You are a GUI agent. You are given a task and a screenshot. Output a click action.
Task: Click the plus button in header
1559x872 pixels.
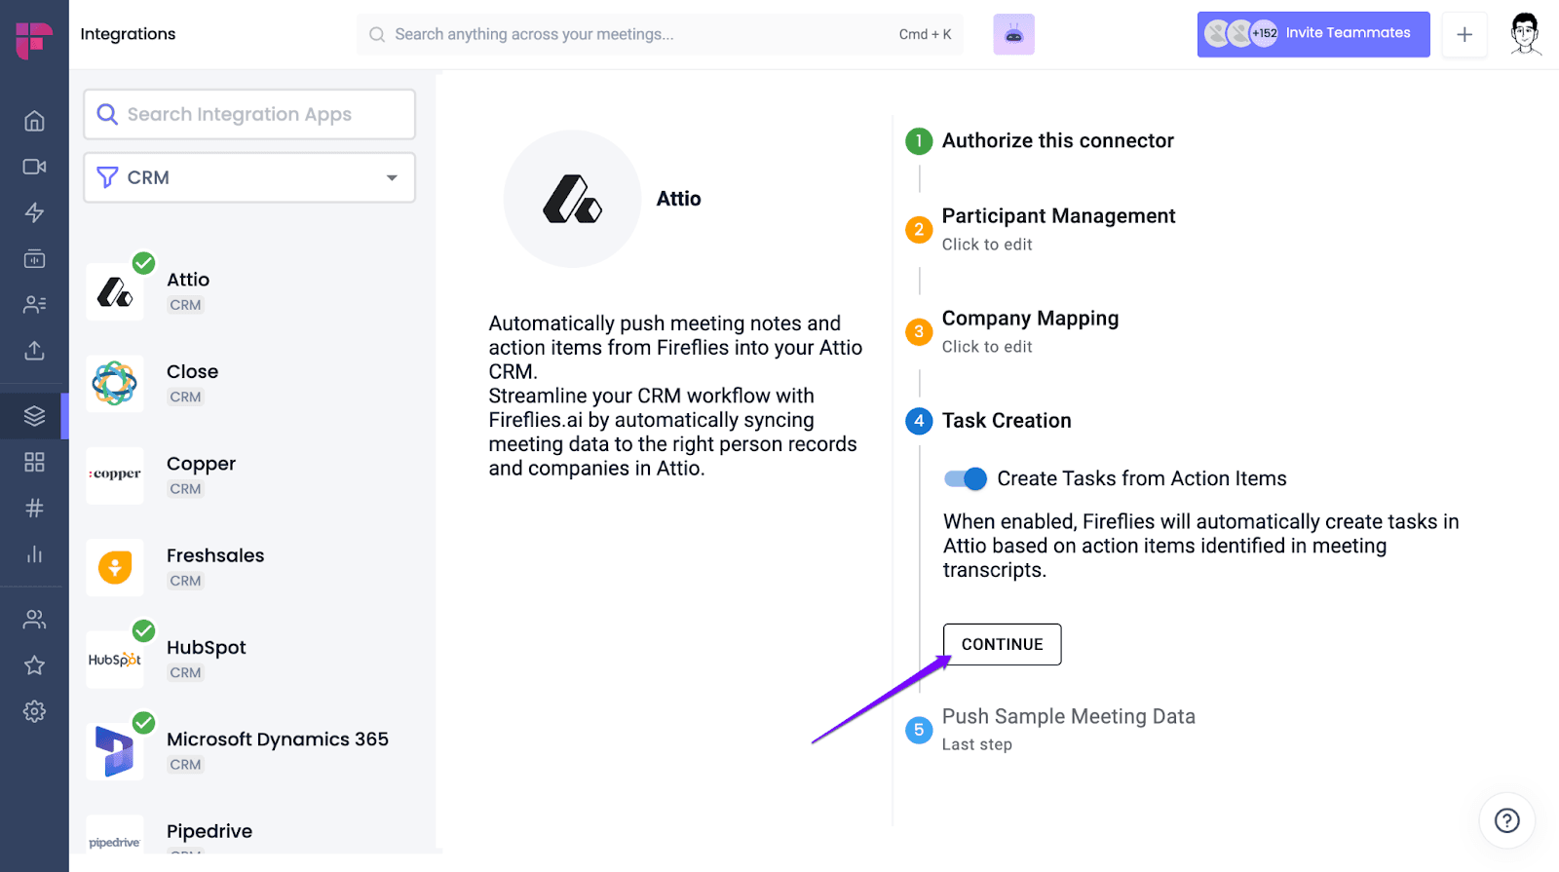click(1464, 34)
